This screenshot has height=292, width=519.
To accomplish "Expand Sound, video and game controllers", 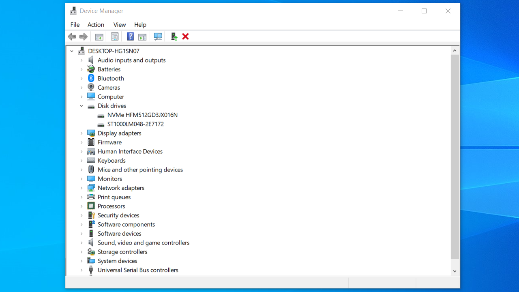I will pyautogui.click(x=81, y=243).
